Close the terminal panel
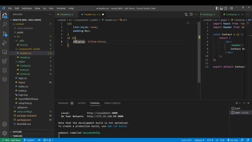The width and height of the screenshot is (252, 142). click(248, 103)
